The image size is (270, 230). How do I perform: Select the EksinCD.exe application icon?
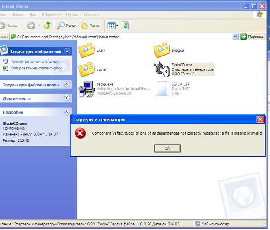[162, 69]
